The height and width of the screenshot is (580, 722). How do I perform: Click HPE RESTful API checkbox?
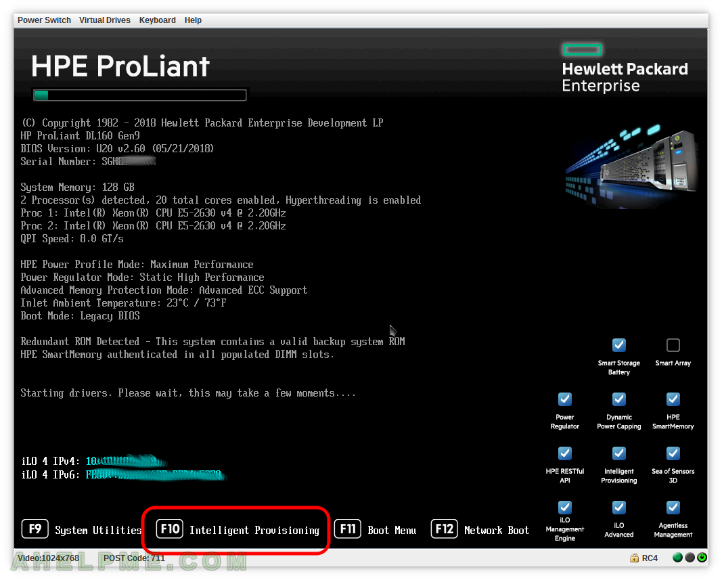pyautogui.click(x=565, y=453)
